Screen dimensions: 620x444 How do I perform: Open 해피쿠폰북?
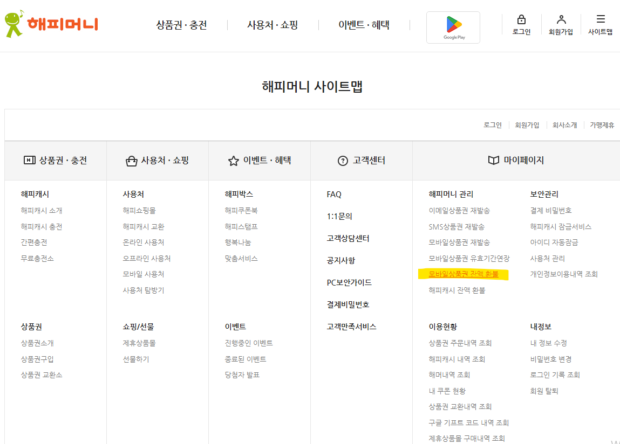coord(241,211)
